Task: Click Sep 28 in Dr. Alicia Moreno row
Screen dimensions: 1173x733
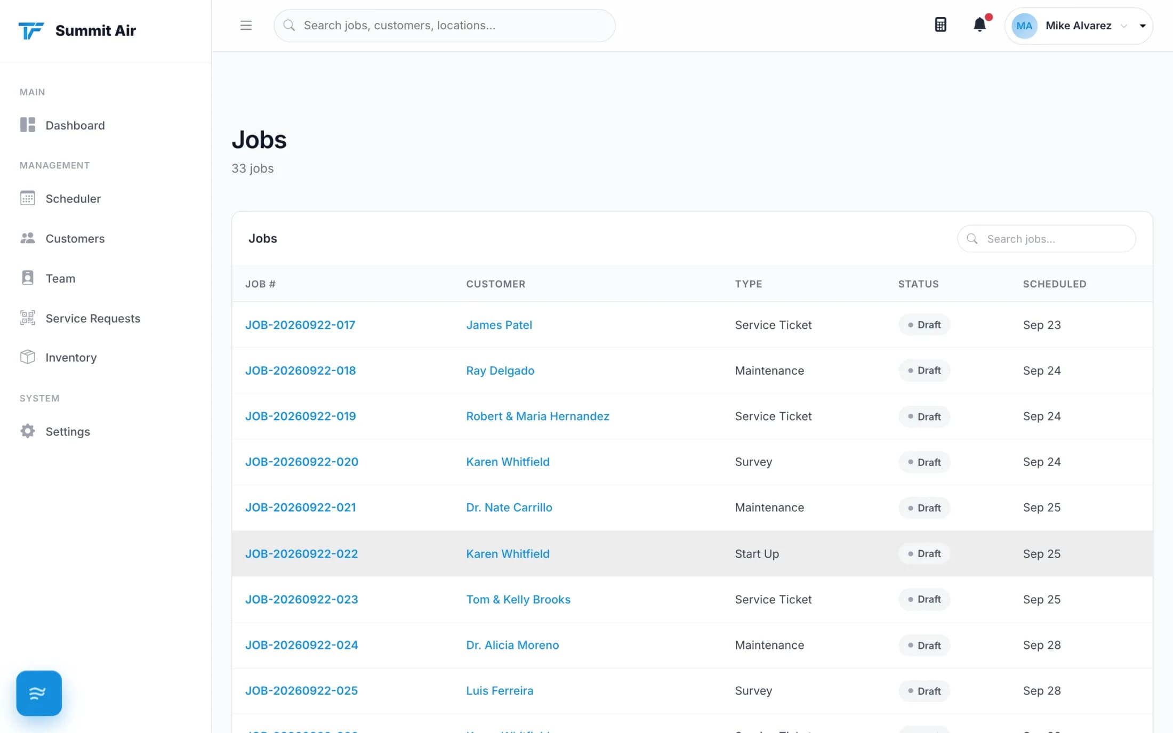Action: pyautogui.click(x=1041, y=645)
